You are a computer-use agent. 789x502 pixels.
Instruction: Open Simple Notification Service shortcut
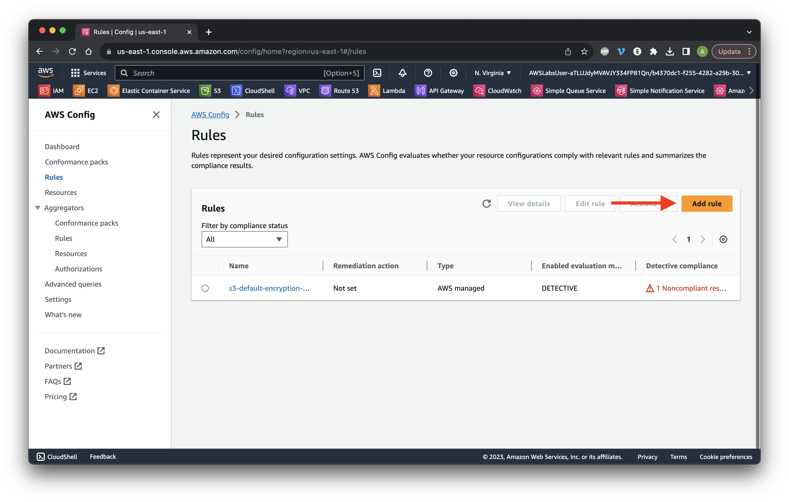click(x=659, y=90)
